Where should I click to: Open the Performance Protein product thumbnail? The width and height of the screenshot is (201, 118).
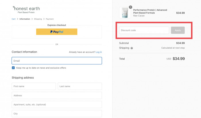125,13
